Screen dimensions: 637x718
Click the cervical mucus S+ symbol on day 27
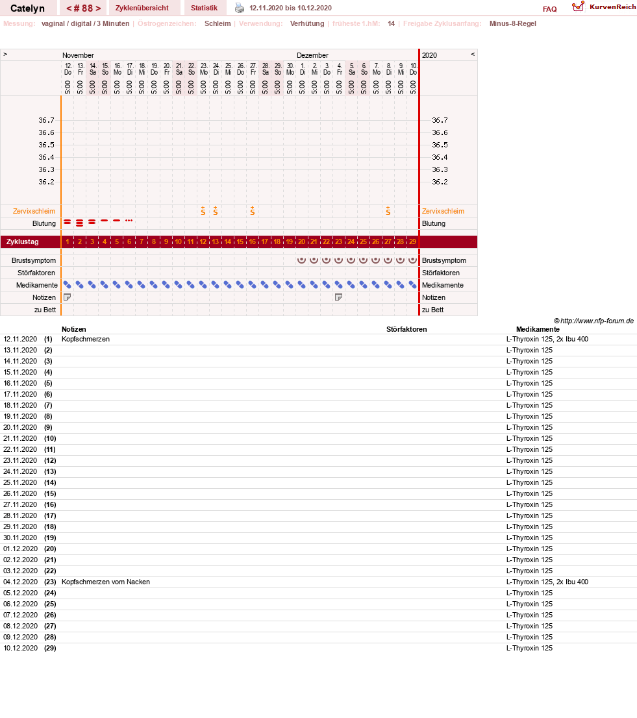click(x=388, y=210)
